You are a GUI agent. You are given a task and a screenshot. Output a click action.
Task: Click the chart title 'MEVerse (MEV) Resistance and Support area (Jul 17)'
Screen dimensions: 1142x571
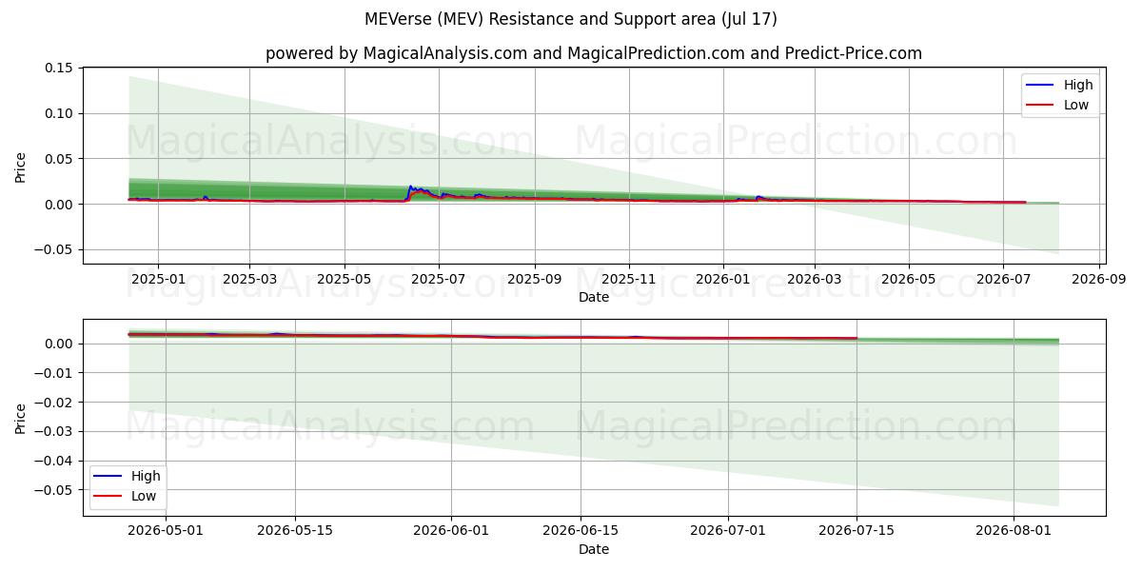pos(571,19)
